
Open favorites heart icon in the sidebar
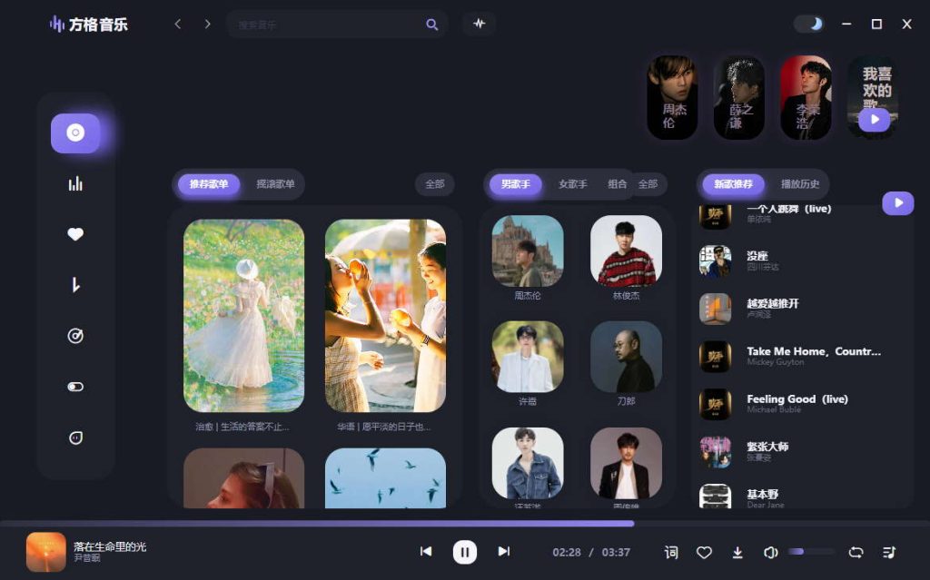75,234
